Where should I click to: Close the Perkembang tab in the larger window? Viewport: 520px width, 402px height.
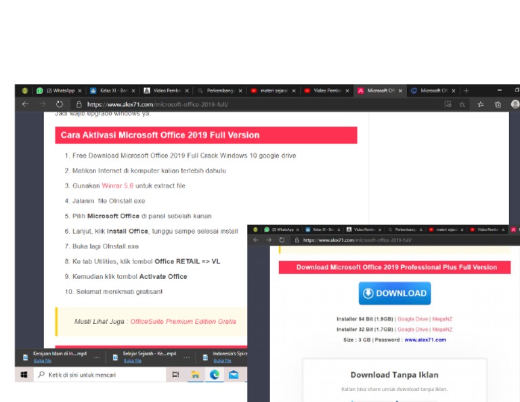pos(240,91)
